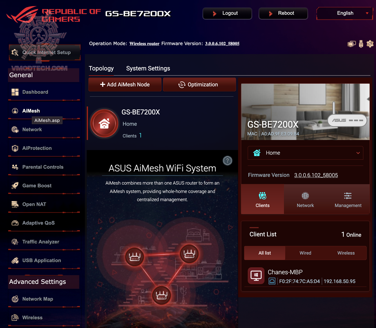The height and width of the screenshot is (328, 376).
Task: Switch client list to Wired only
Action: [x=305, y=253]
